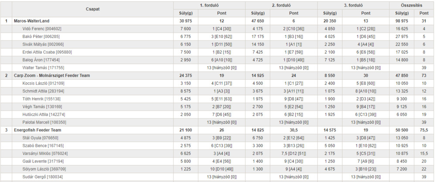The height and width of the screenshot is (182, 436).
Task: Click Bakó Péter [006285] name
Action: tap(41, 37)
